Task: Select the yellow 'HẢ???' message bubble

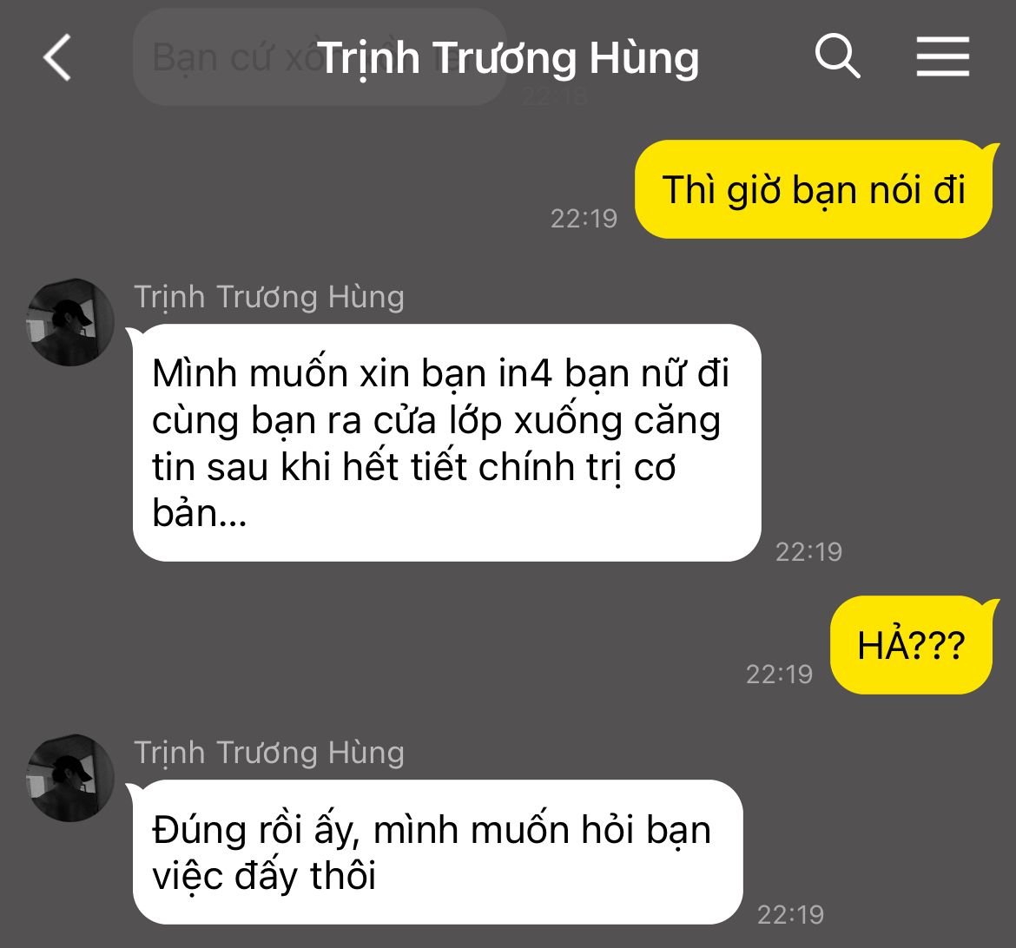Action: pyautogui.click(x=912, y=645)
